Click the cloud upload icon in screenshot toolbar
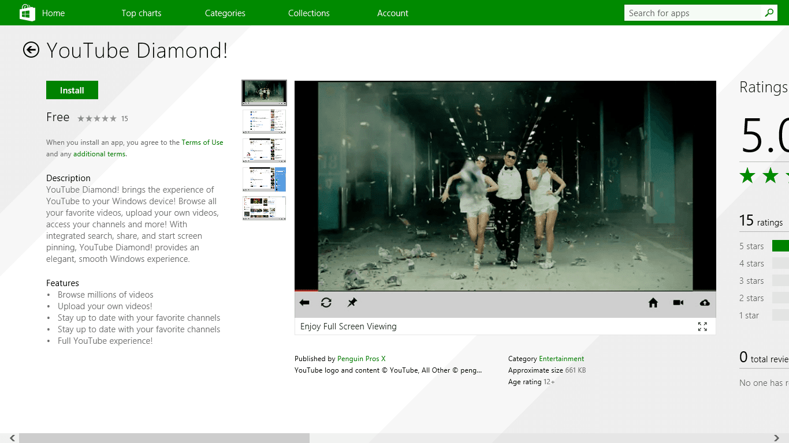The image size is (789, 443). (705, 303)
